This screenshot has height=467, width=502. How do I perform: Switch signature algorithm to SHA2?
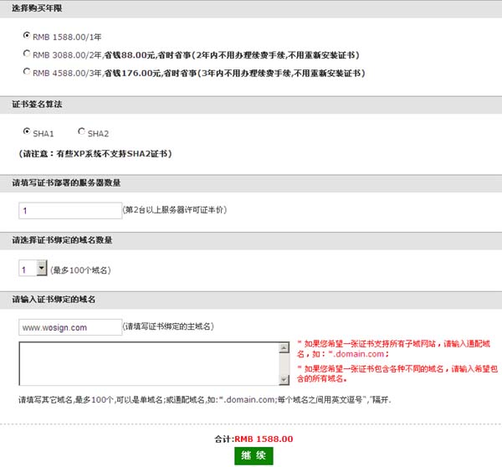(x=81, y=132)
